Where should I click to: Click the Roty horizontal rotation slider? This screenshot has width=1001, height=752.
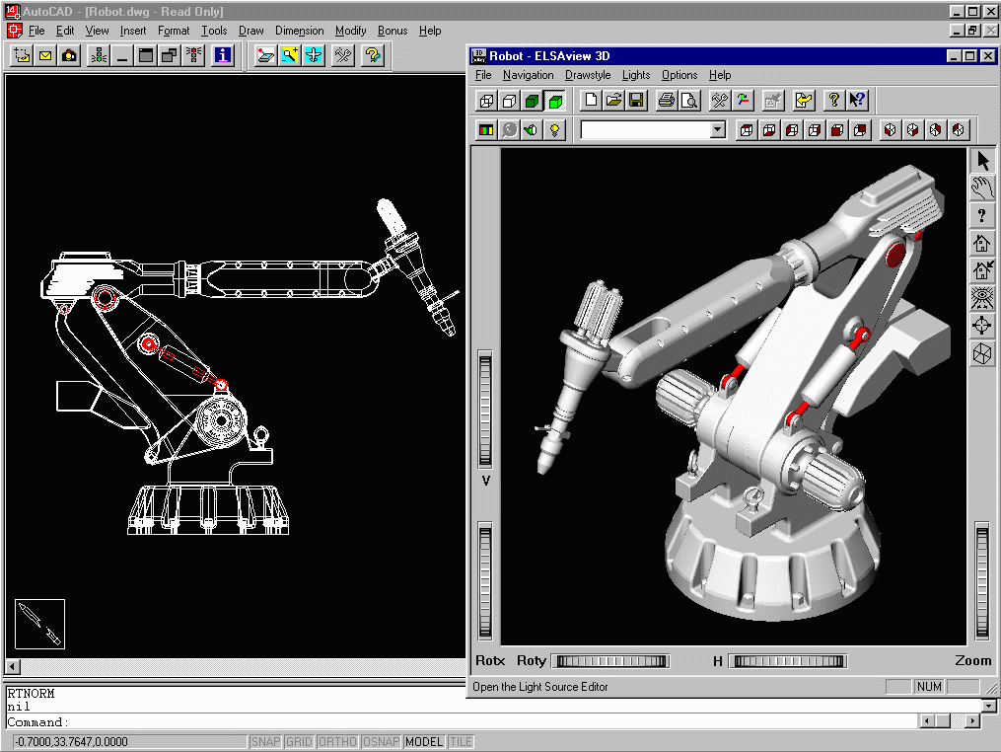point(609,661)
